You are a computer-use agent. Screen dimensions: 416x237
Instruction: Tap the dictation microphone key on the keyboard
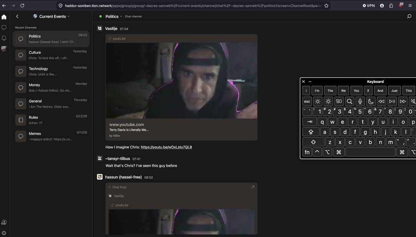tap(360, 101)
